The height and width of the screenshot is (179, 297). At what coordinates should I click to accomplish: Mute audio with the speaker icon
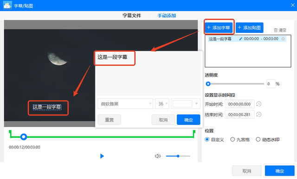pyautogui.click(x=158, y=156)
